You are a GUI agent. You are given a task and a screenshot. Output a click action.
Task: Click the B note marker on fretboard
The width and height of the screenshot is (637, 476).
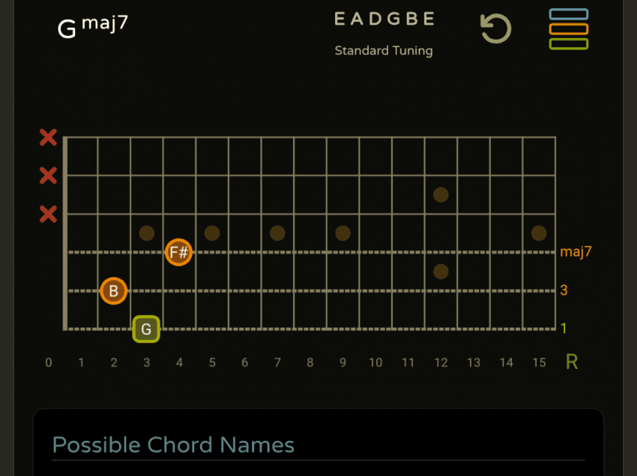pos(113,291)
